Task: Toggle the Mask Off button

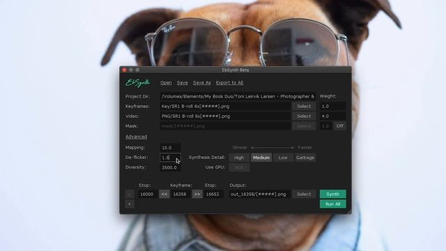Action: pos(340,125)
